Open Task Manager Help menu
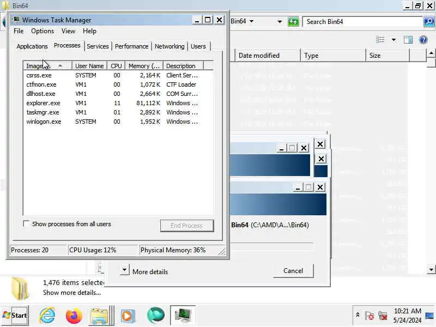Image resolution: width=436 pixels, height=327 pixels. click(x=89, y=31)
